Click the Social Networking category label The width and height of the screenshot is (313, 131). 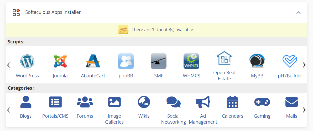pos(174,119)
